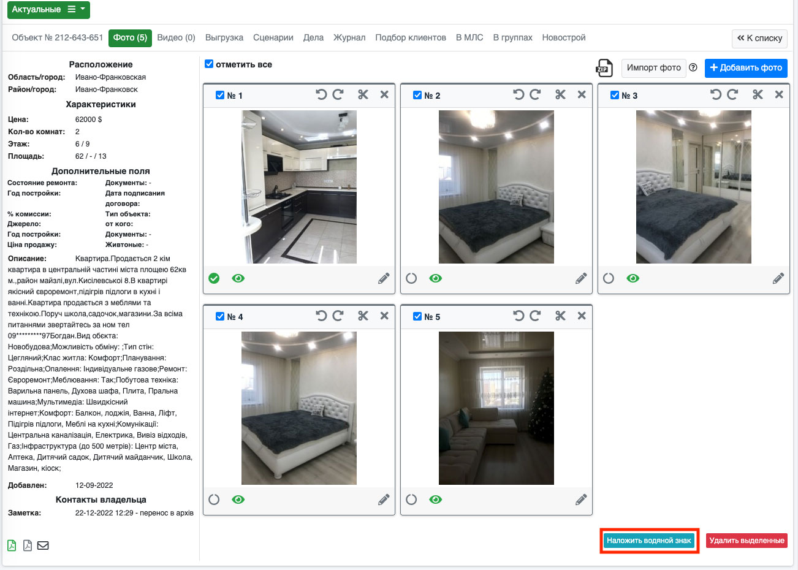Open the 'Подбор клиентов' tab

(410, 38)
